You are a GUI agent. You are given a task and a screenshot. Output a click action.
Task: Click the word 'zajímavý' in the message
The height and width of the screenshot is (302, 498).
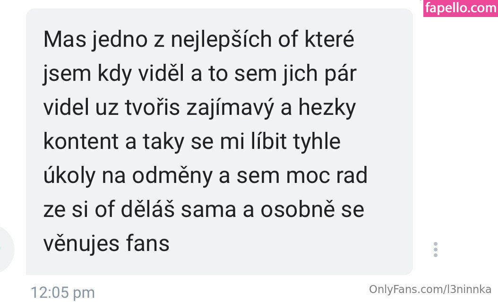tap(230, 108)
